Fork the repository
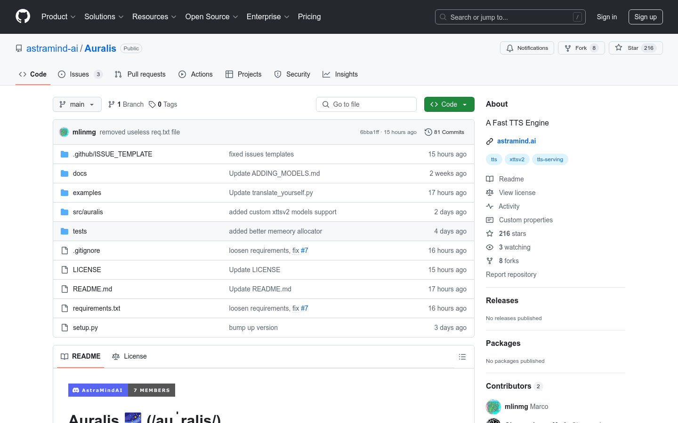Viewport: 678px width, 423px height. pos(581,48)
